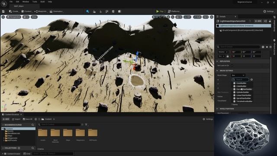Choose ConeBuilder from the list
Viewport: 277px width, 156px height.
point(241,83)
